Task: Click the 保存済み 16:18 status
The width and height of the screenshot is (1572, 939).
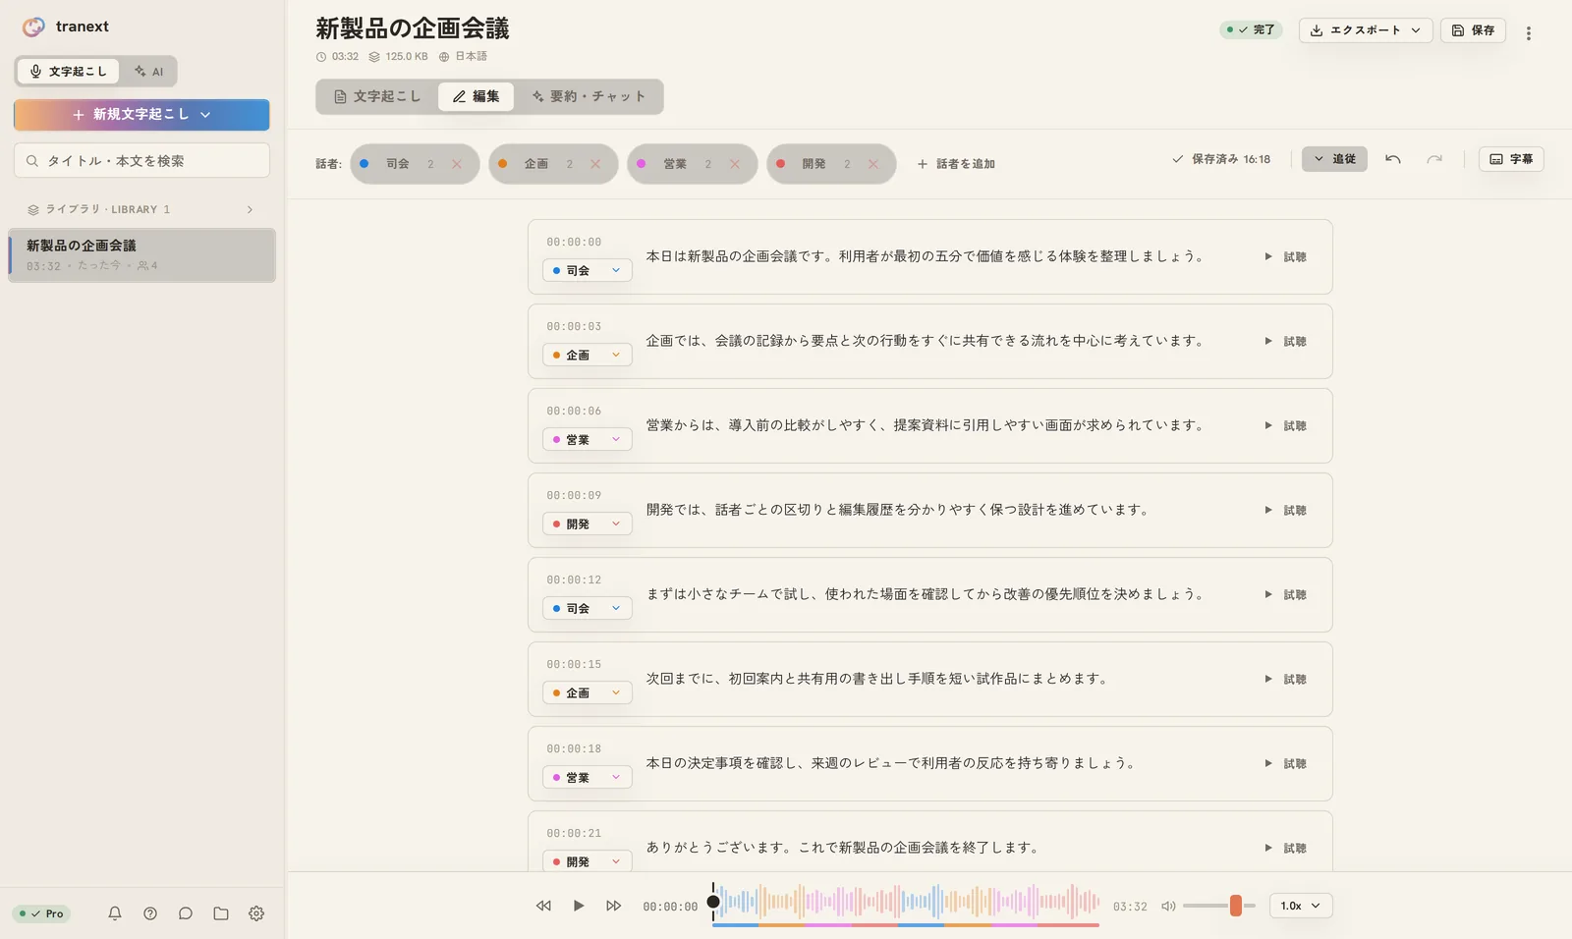Action: pyautogui.click(x=1221, y=159)
